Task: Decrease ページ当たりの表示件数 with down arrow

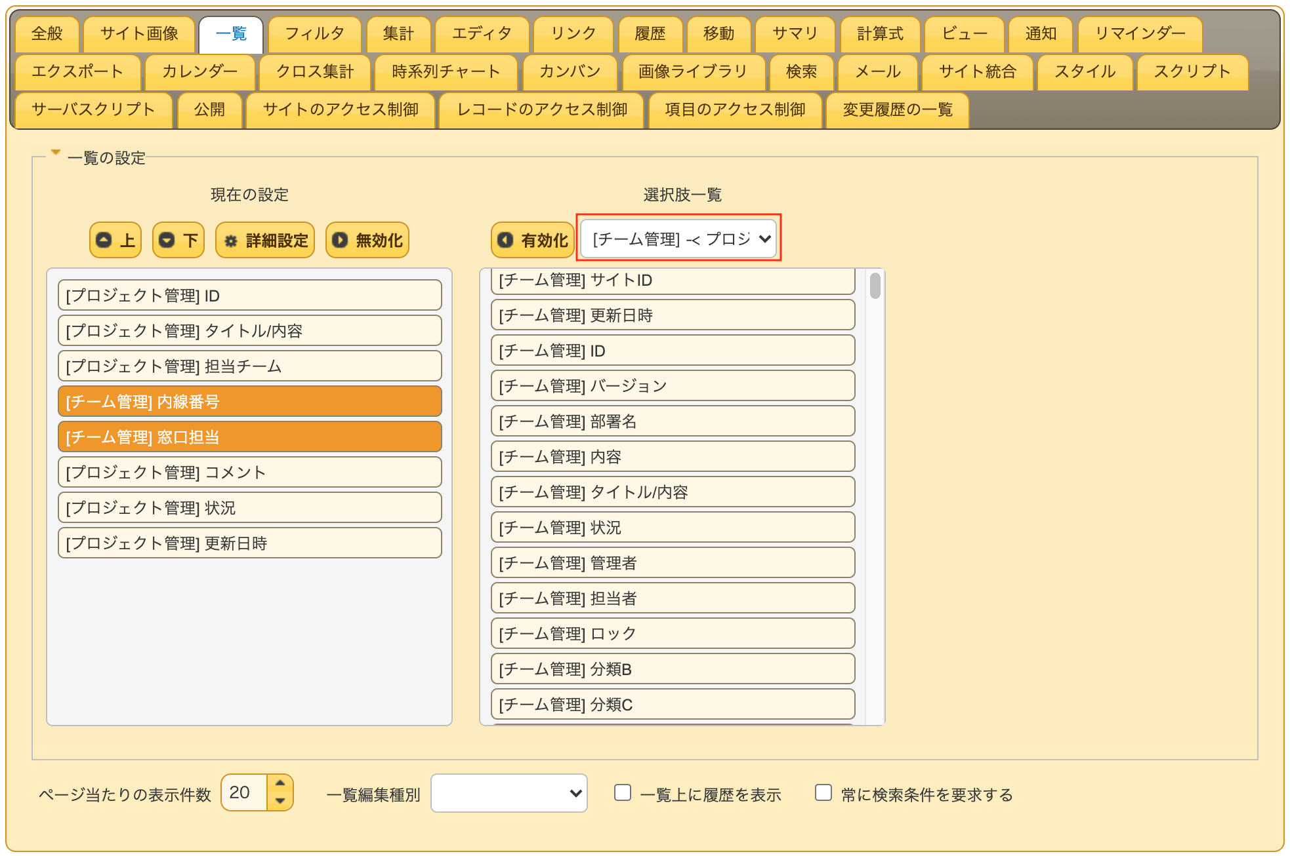Action: pyautogui.click(x=280, y=801)
